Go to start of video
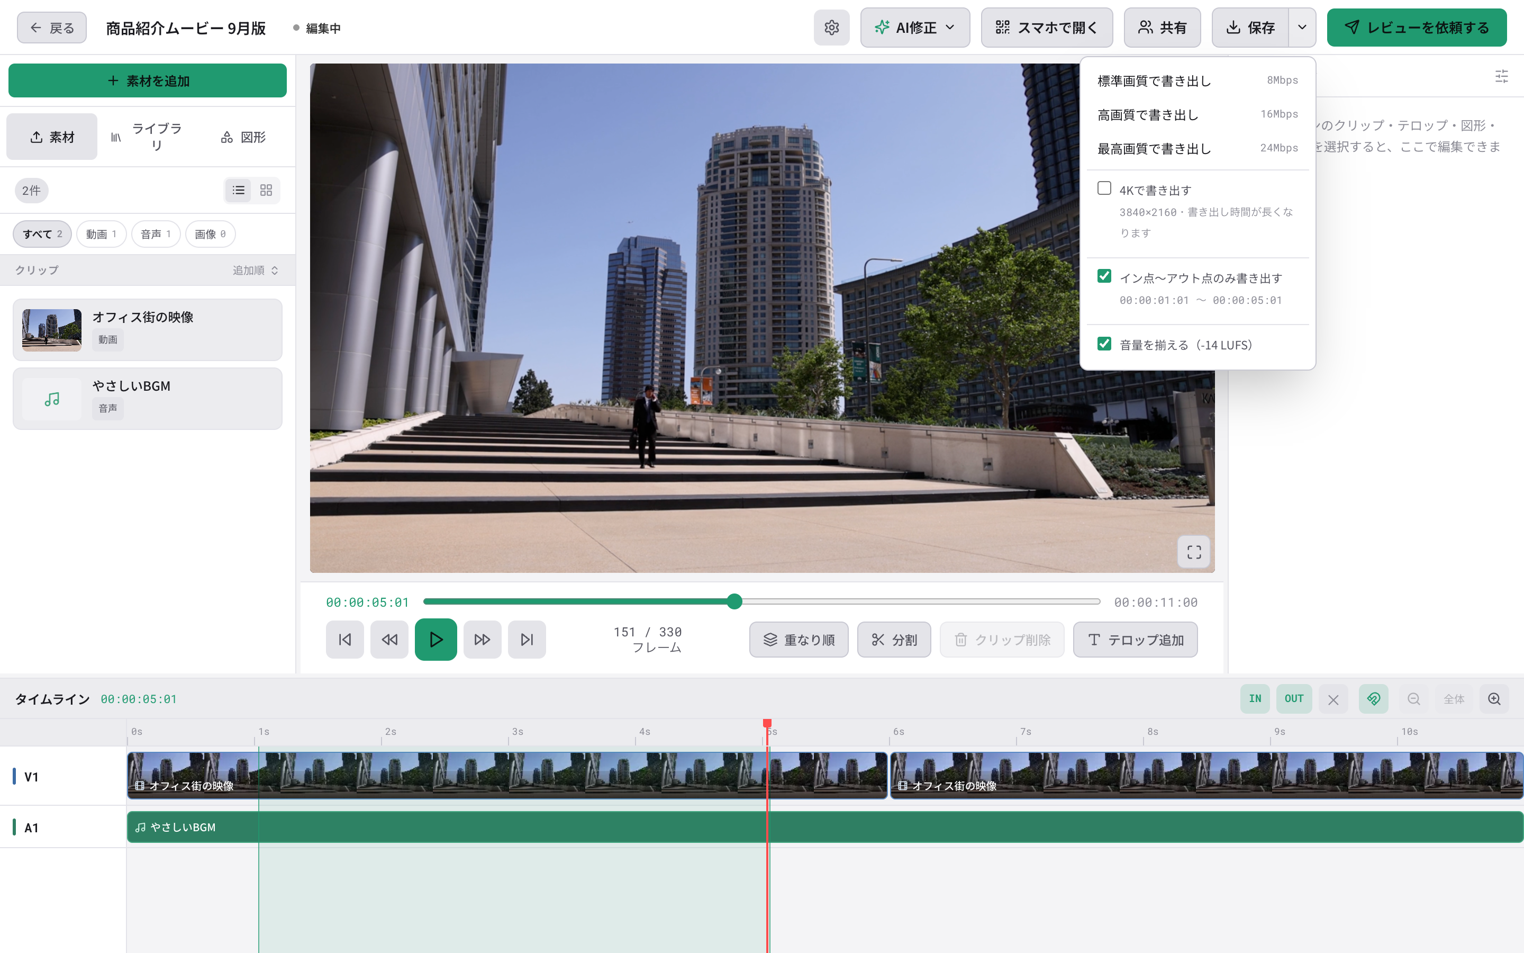 click(344, 640)
